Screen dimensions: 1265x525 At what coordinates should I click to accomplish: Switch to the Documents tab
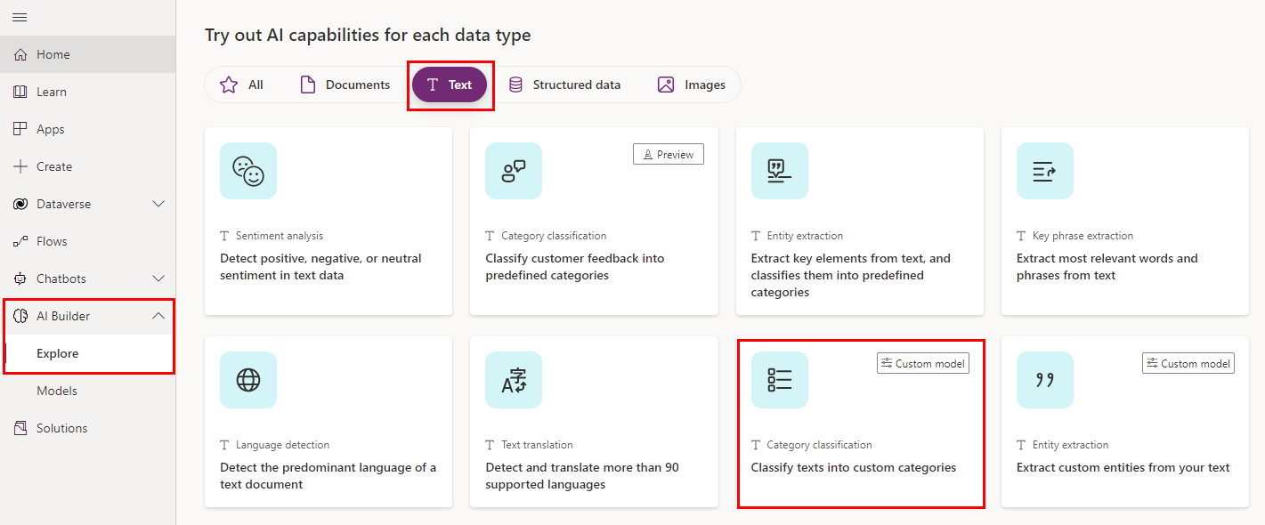coord(345,85)
